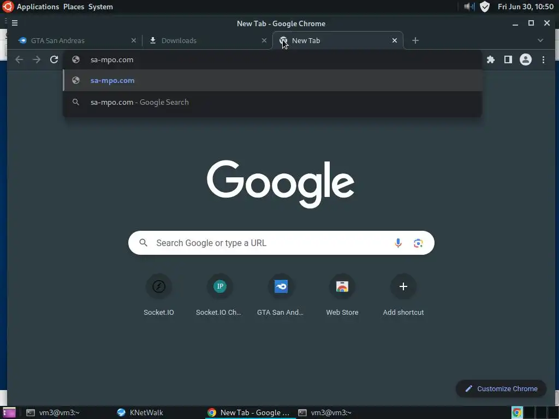The image size is (559, 419).
Task: Open the Extensions puzzle-piece icon
Action: point(491,59)
